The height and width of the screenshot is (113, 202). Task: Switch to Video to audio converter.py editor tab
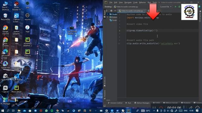click(x=132, y=11)
